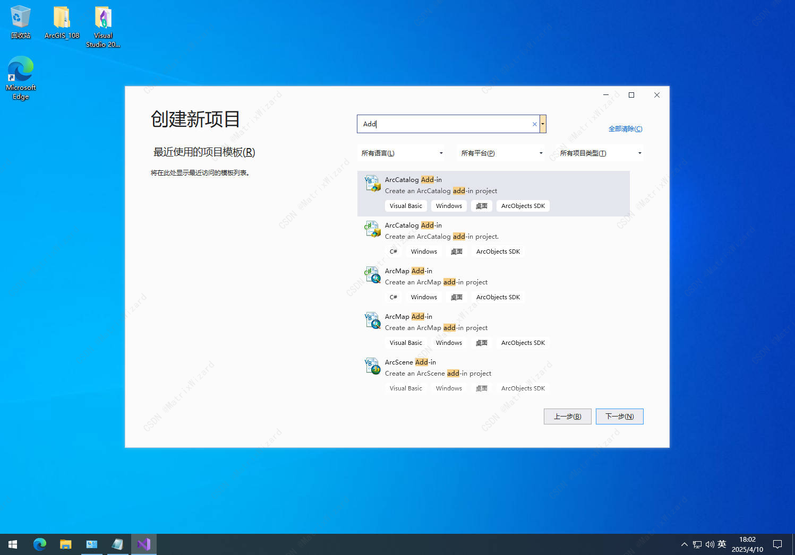The width and height of the screenshot is (795, 555).
Task: Click ArcObjects SDK tag on first ArcCatalog template
Action: pos(523,206)
